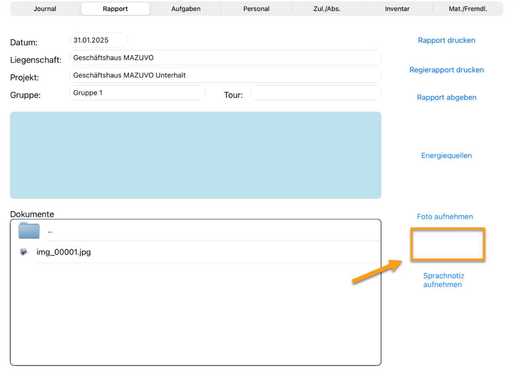Open Energiequellen

point(446,156)
